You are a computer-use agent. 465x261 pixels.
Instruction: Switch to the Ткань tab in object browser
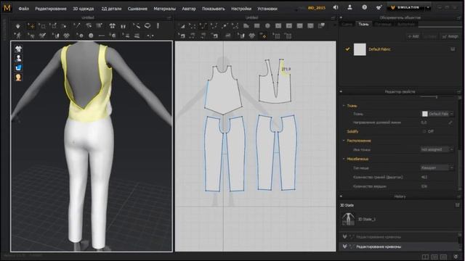[363, 24]
